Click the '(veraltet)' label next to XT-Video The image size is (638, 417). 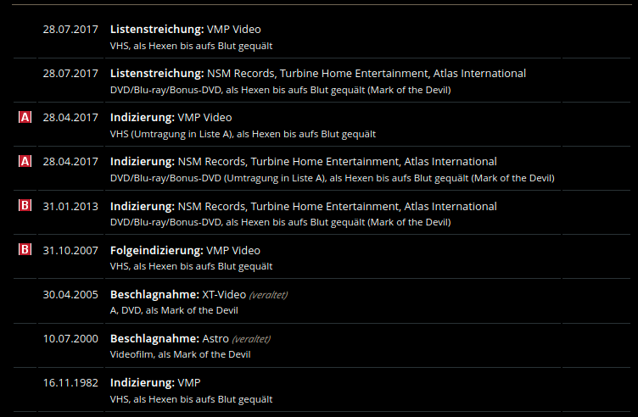tap(269, 295)
